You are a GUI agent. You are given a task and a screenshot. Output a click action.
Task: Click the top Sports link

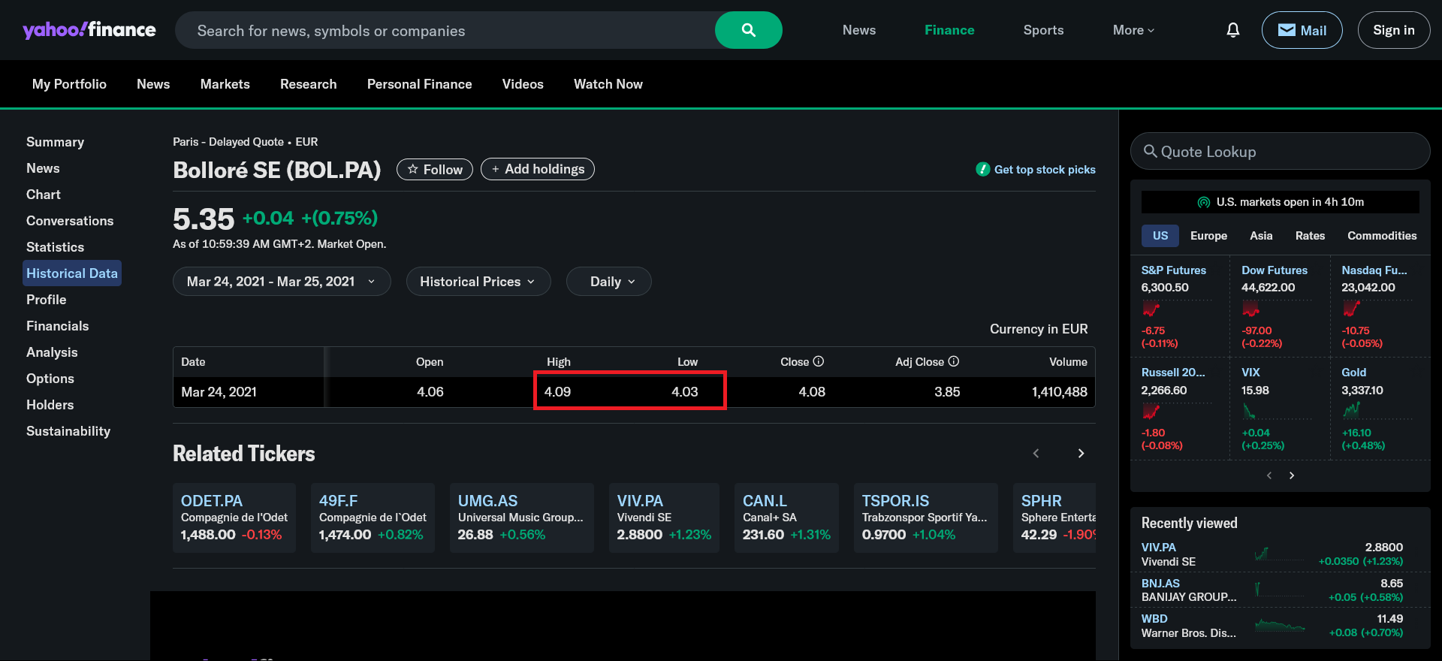[1043, 30]
